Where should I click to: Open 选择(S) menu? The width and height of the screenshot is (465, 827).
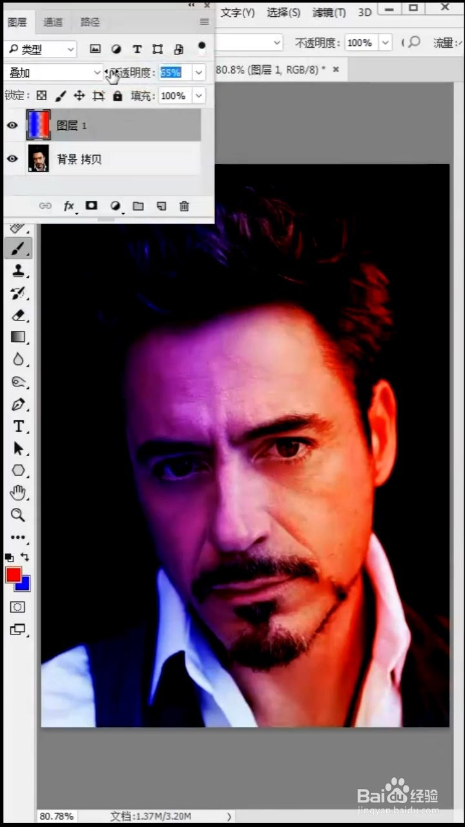tap(284, 12)
